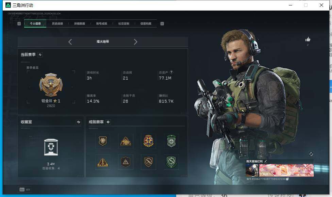Switch to the 个人信息 tab

pyautogui.click(x=35, y=23)
